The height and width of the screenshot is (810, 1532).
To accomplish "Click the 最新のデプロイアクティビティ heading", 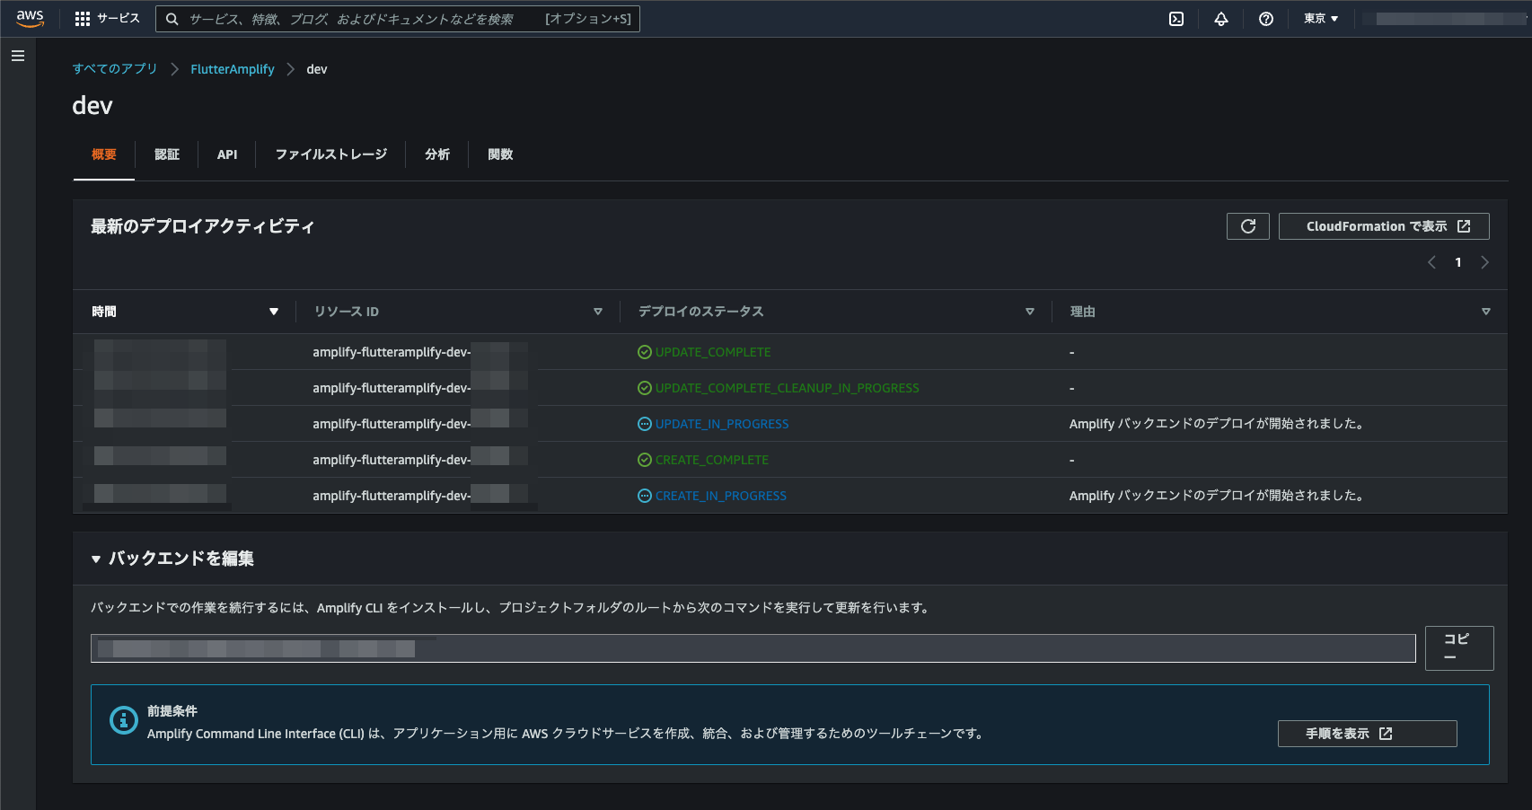I will pyautogui.click(x=203, y=226).
